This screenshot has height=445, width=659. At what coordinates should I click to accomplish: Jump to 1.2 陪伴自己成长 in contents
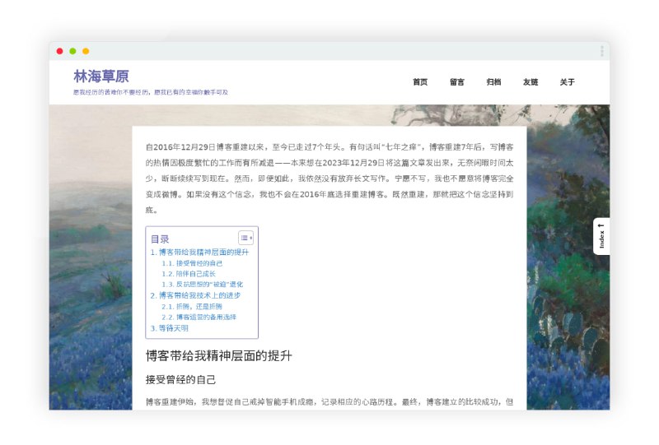click(x=189, y=274)
